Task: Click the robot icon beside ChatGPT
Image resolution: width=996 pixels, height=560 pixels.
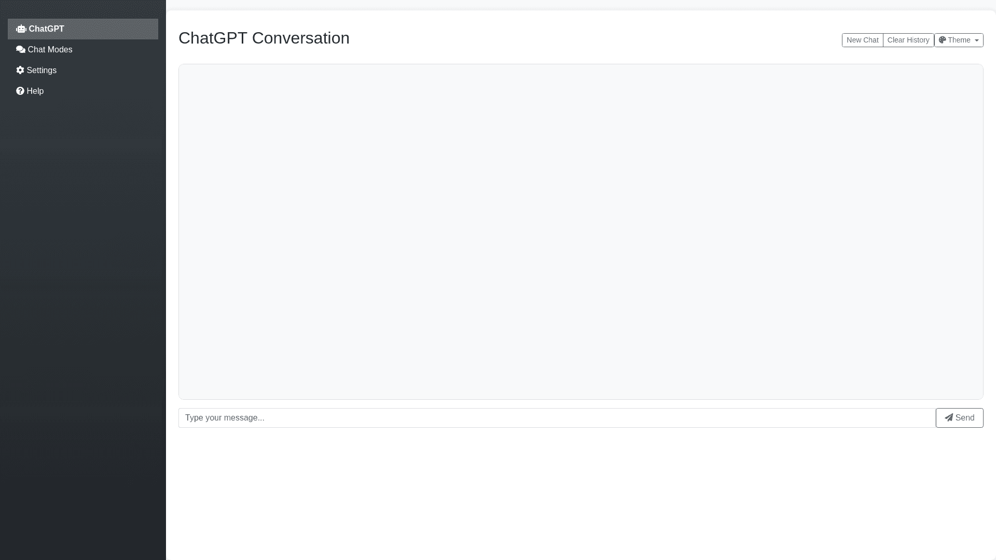Action: coord(21,29)
